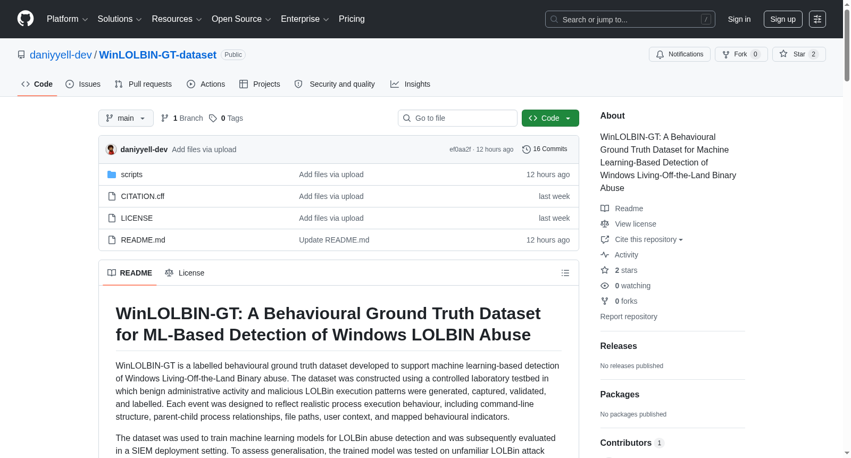Select the Code repository tab
The image size is (851, 458).
pos(37,84)
